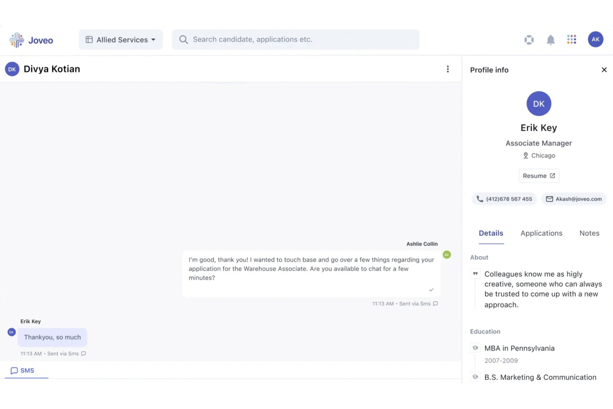Image resolution: width=613 pixels, height=409 pixels.
Task: Click the 'Colleagues know me' about quote
Action: click(x=543, y=289)
